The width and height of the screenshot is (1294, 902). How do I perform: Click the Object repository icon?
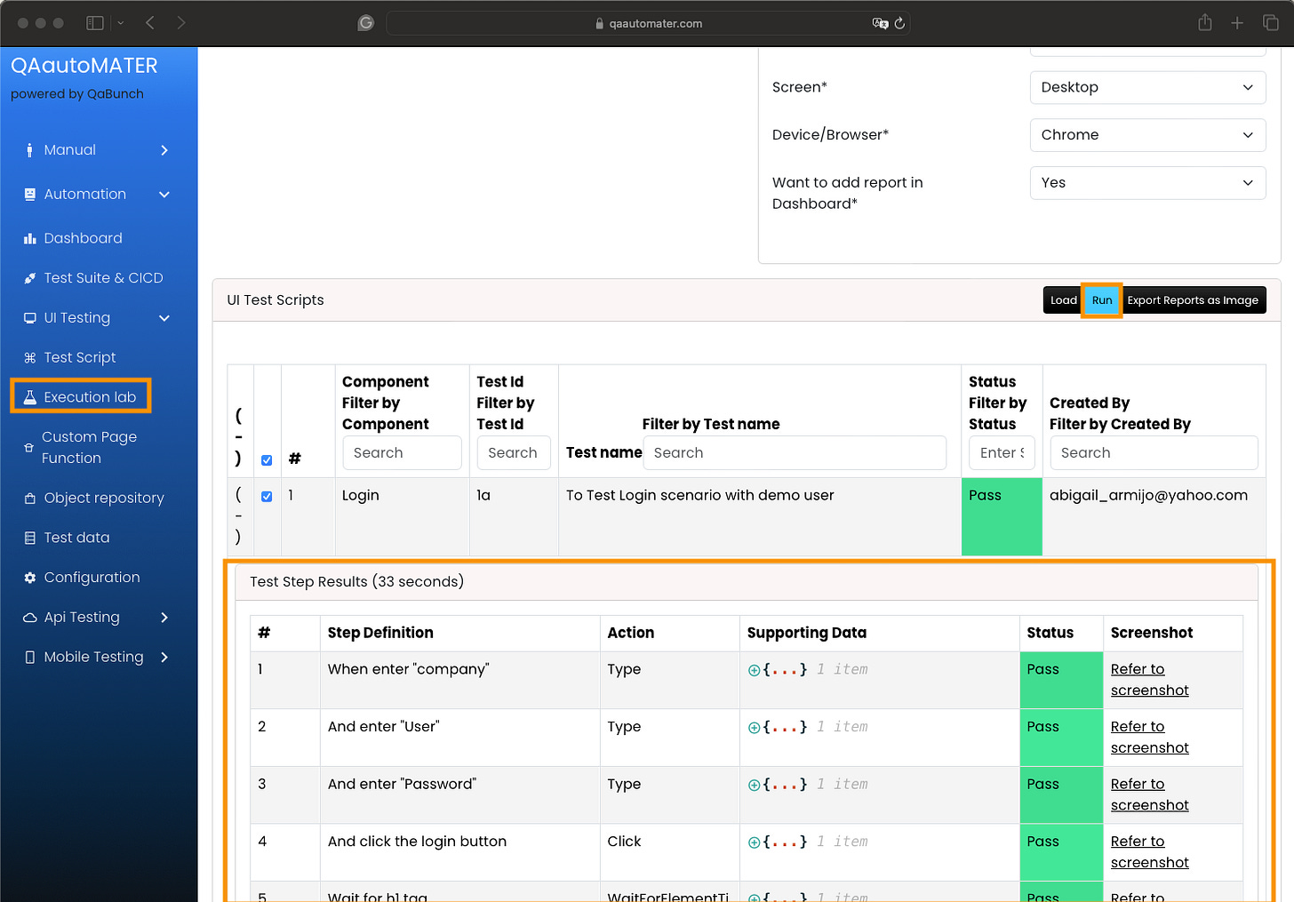(x=30, y=499)
